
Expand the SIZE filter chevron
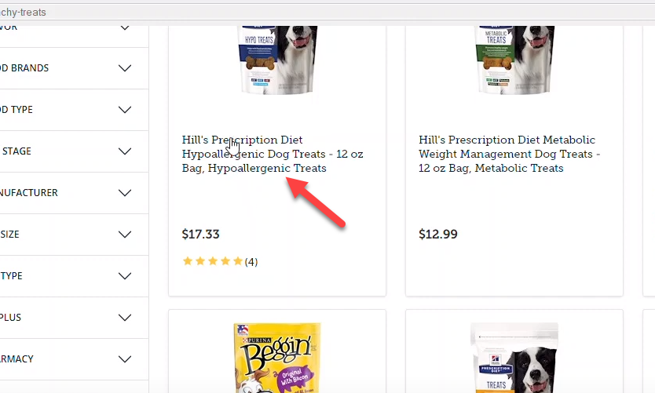pyautogui.click(x=125, y=235)
